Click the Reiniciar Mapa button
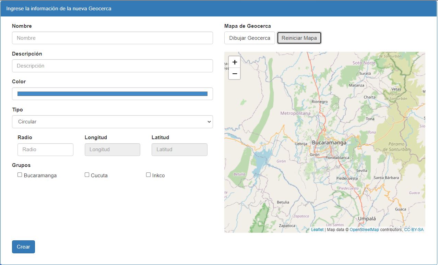The image size is (438, 265). click(299, 38)
